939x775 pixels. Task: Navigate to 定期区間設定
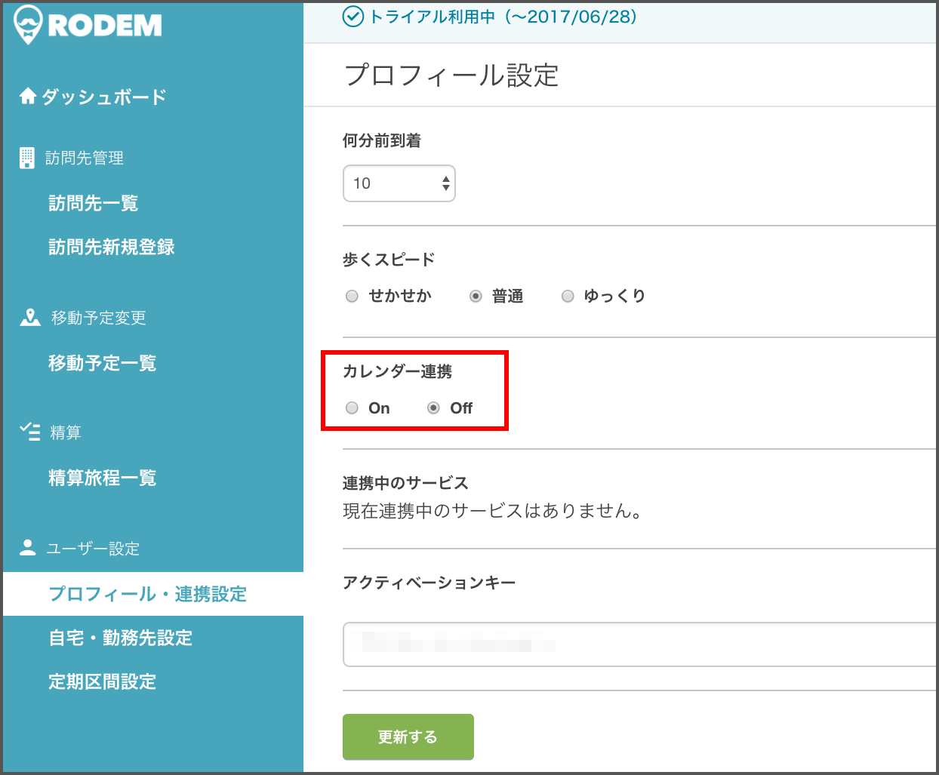[102, 681]
